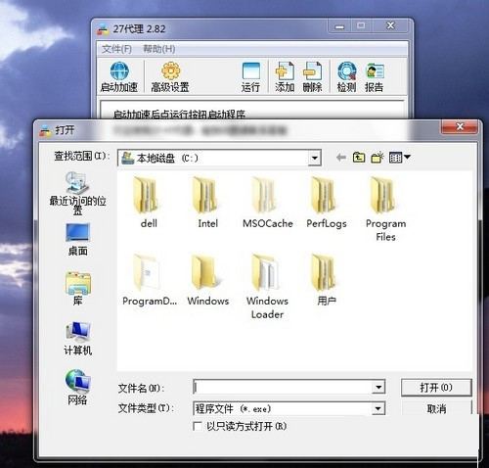Select the PerfLogs folder
This screenshot has width=489, height=468.
(x=326, y=203)
